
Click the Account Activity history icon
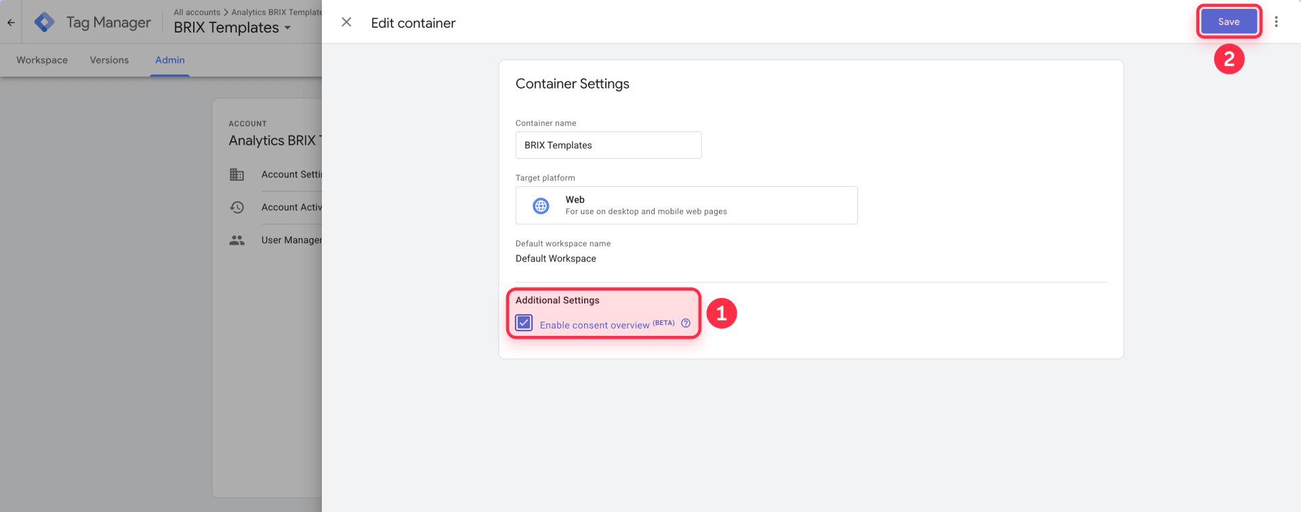pyautogui.click(x=236, y=207)
